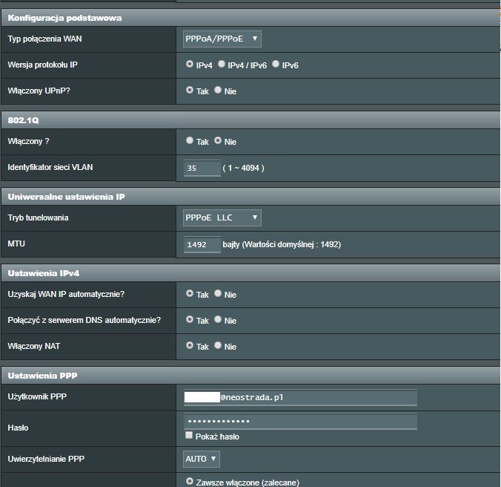Choose IPv6 only protocol version

276,65
